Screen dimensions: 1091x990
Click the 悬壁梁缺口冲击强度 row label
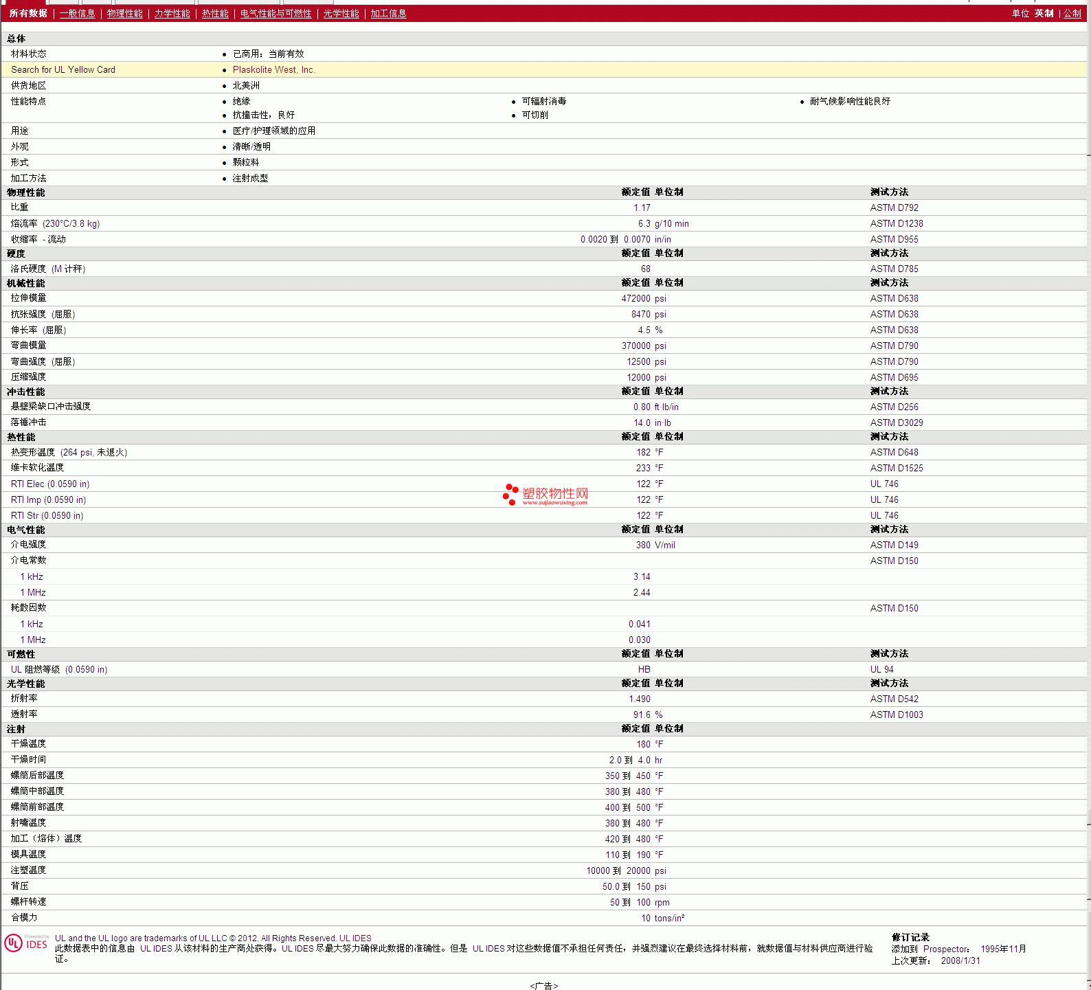51,406
